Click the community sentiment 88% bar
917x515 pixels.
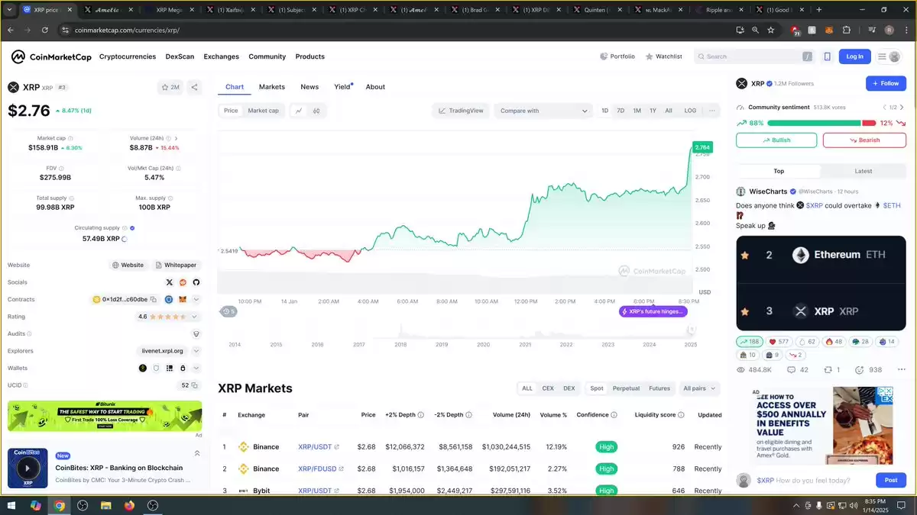814,123
